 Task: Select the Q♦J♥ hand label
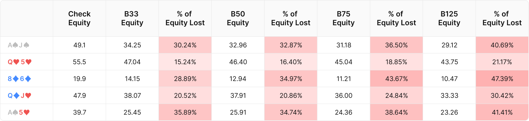(x=19, y=96)
